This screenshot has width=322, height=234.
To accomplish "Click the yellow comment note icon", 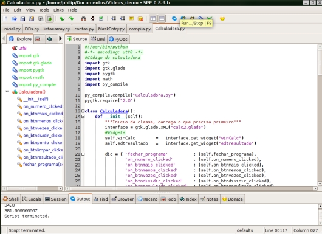I will 131,19.
